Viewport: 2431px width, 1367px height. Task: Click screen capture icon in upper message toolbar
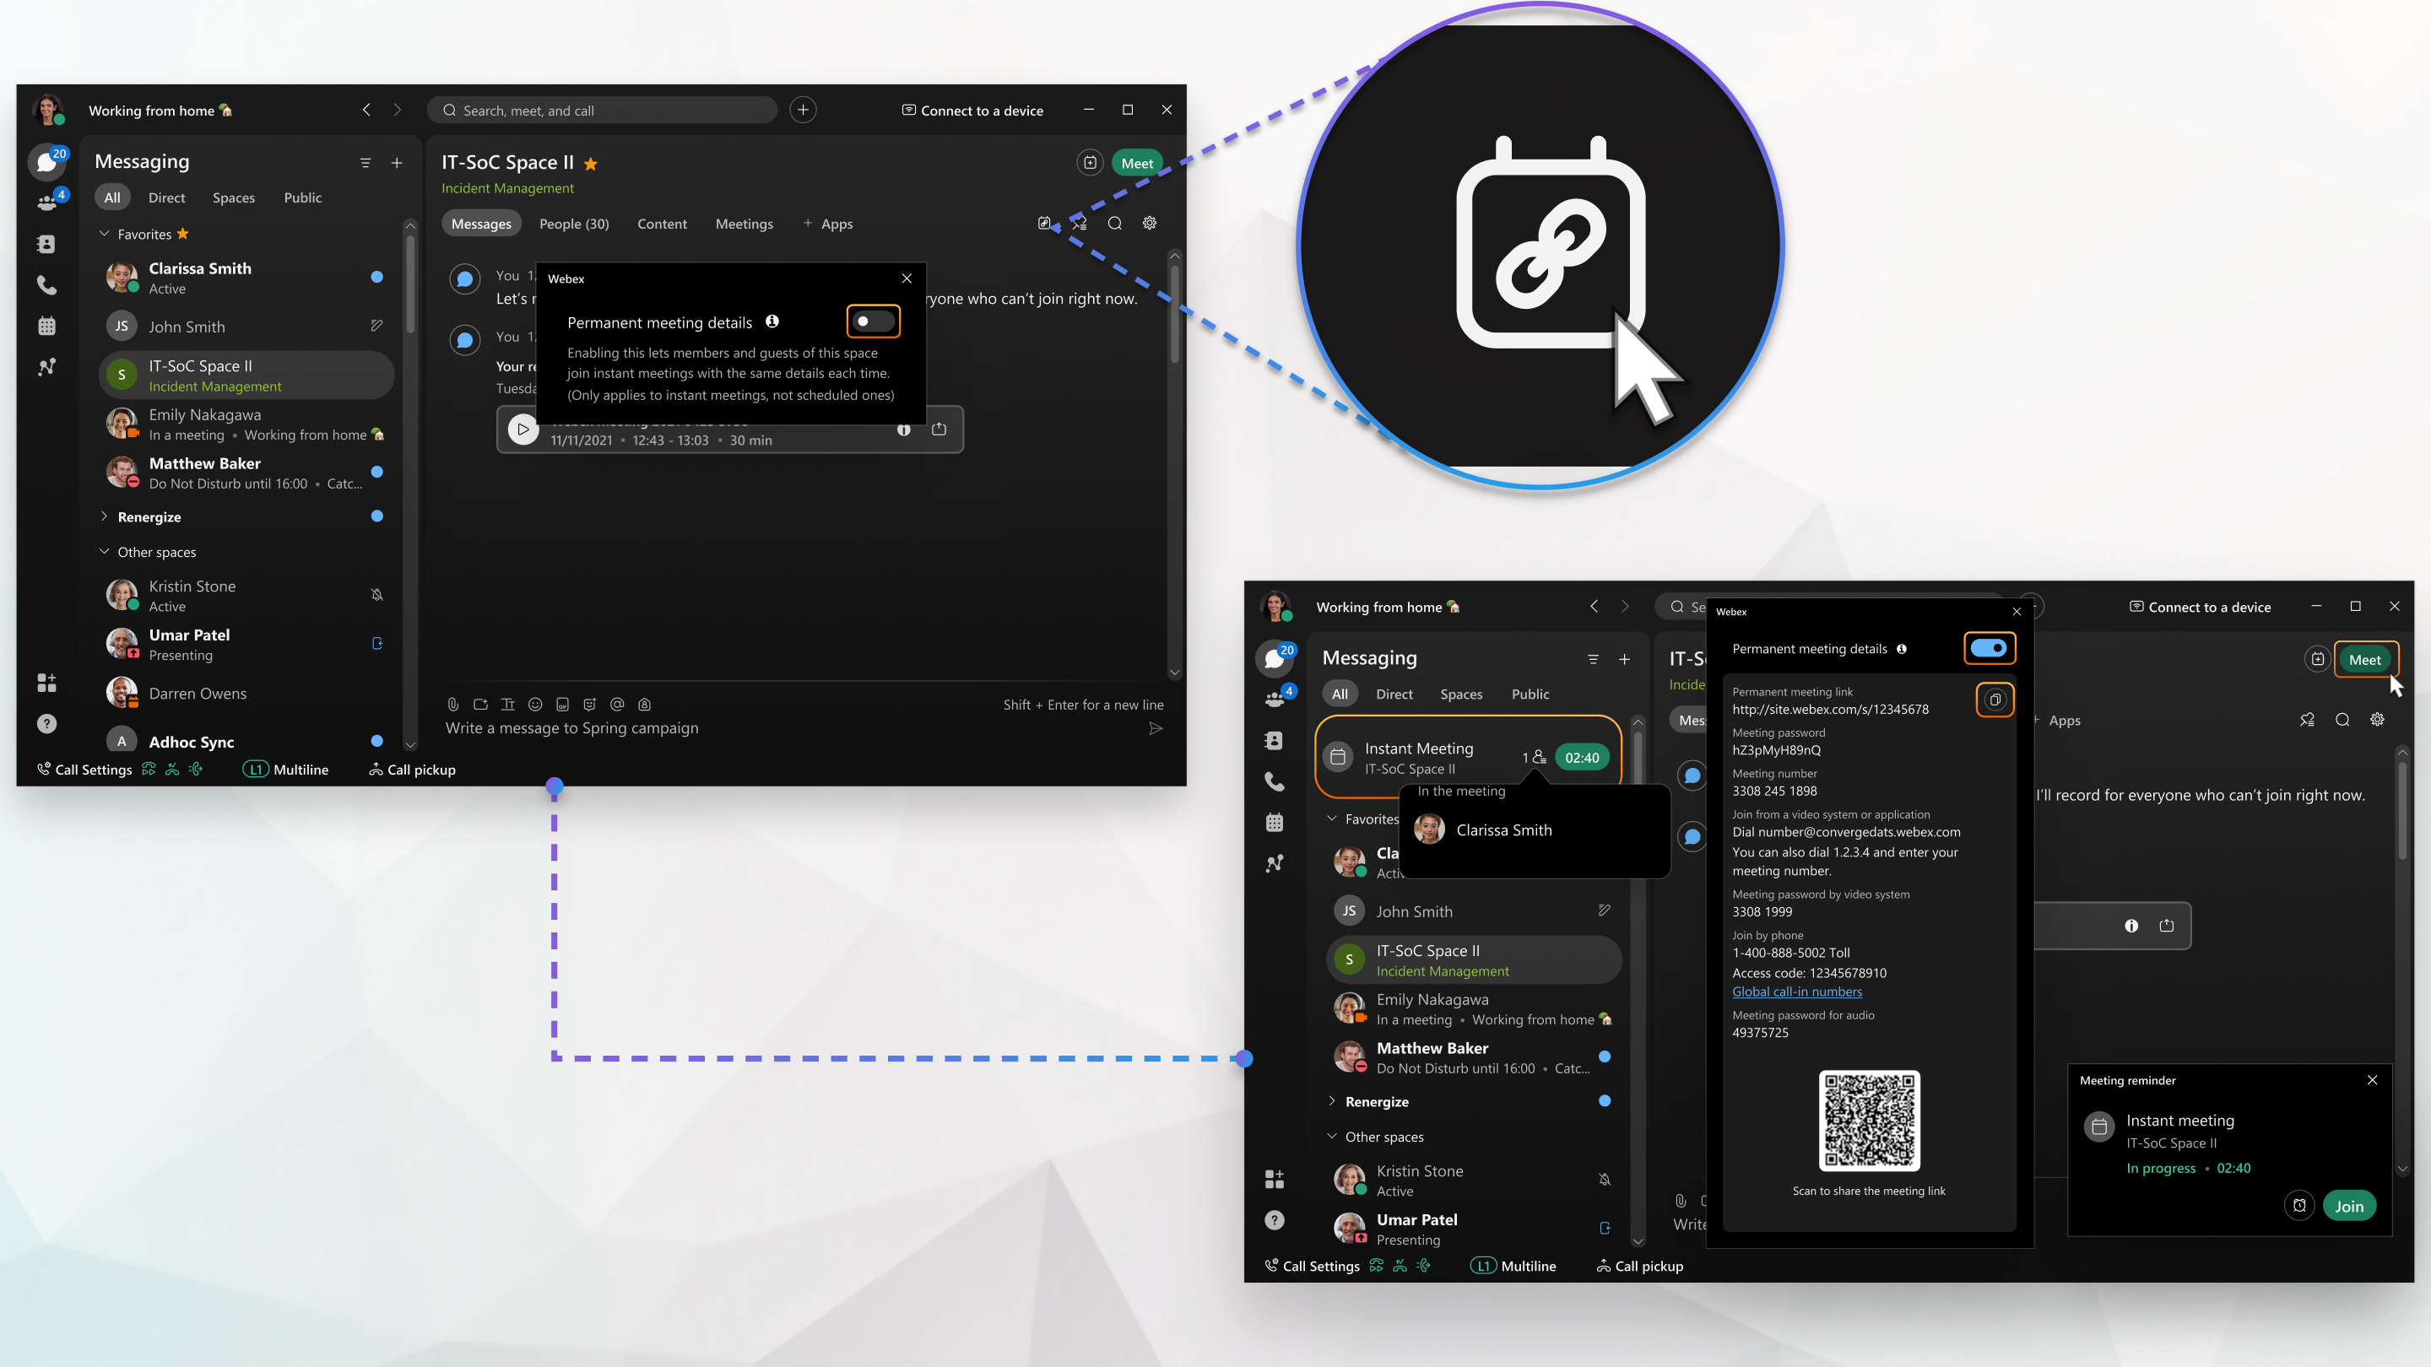(480, 705)
